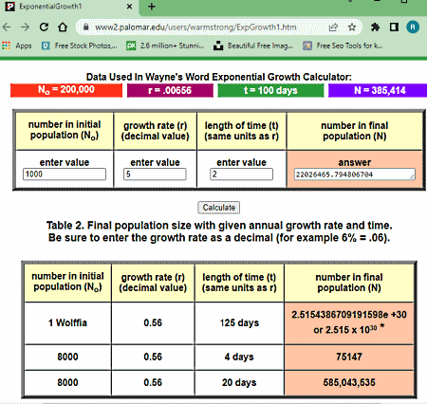Select the ExponentialGrowth1 tab
Viewport: 427px width, 404px height.
click(70, 7)
